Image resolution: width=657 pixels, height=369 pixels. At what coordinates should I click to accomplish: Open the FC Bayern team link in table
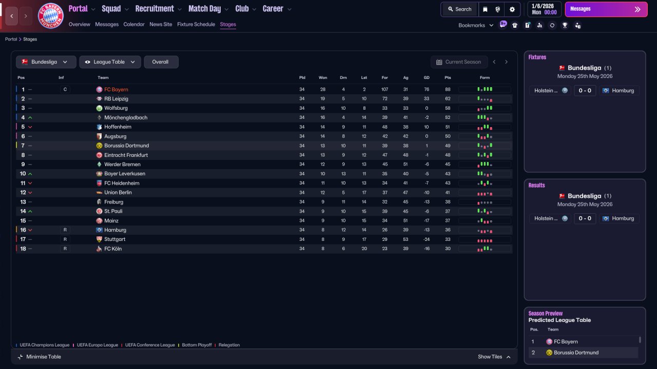click(116, 90)
